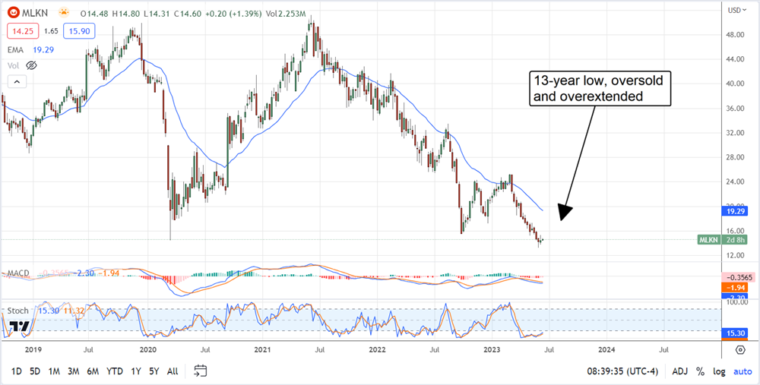760x385 pixels.
Task: Click the 2023 label on time axis
Action: [491, 349]
